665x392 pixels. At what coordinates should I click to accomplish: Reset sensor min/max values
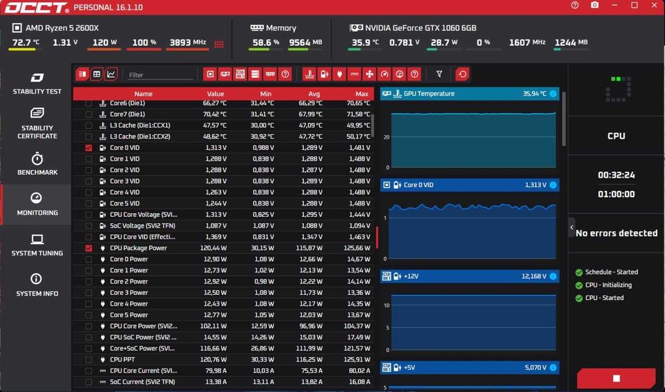tap(462, 75)
